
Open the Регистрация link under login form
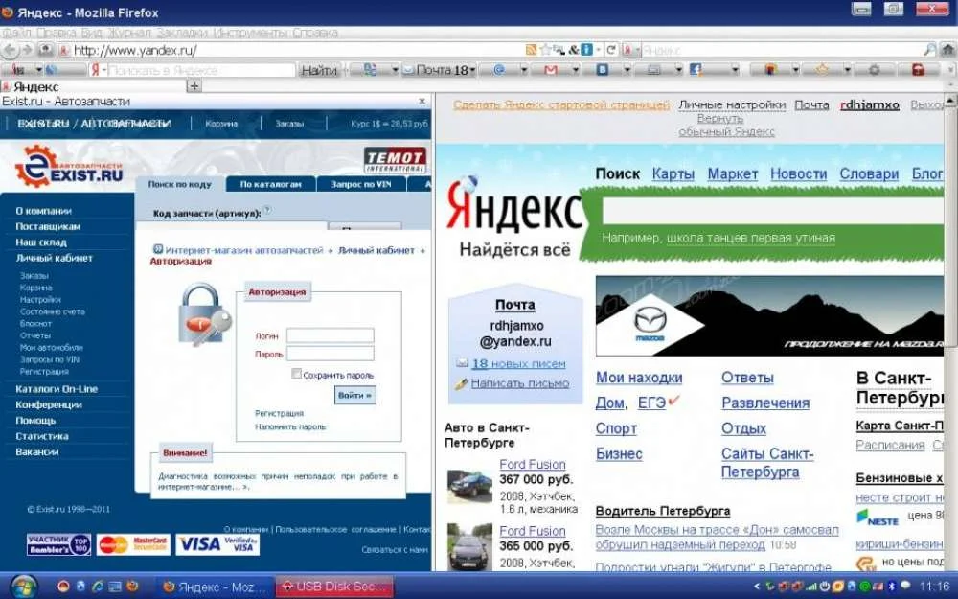click(x=279, y=413)
